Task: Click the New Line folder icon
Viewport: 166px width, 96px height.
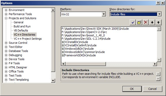Action: tap(139, 22)
